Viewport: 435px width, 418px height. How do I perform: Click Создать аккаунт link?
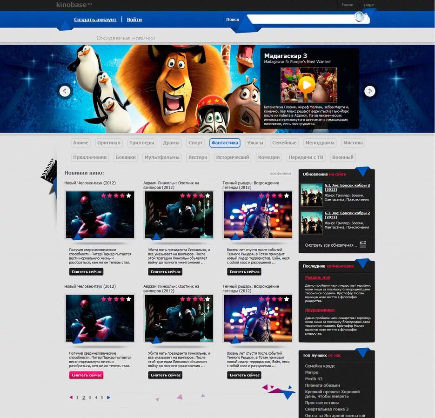95,20
